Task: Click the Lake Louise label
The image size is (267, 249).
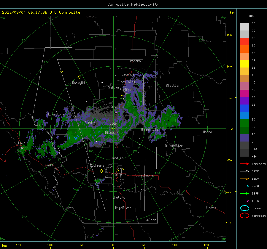Action: coord(23,145)
